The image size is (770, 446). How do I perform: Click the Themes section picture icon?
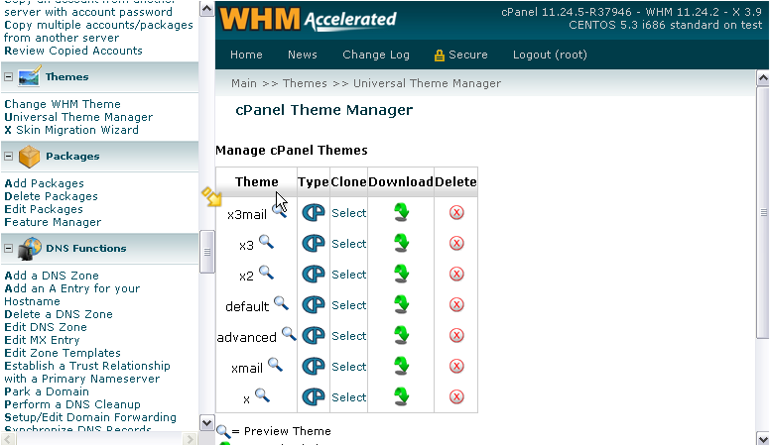pos(30,76)
